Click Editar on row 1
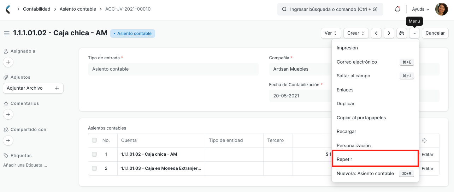Screen dimensions: 454x192 pyautogui.click(x=428, y=154)
